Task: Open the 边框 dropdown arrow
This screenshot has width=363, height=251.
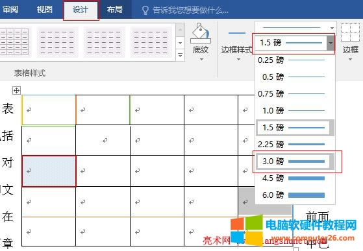Action: tap(350, 60)
